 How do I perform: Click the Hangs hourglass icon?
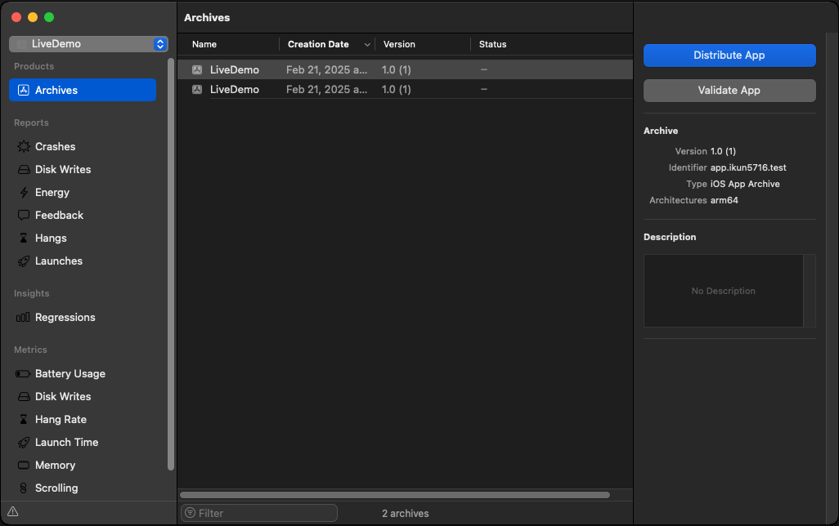coord(24,238)
